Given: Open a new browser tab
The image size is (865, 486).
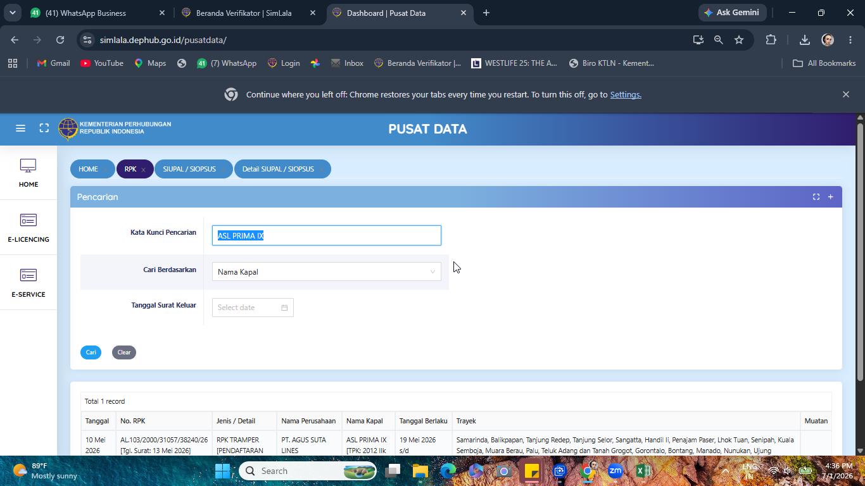Looking at the screenshot, I should [486, 13].
